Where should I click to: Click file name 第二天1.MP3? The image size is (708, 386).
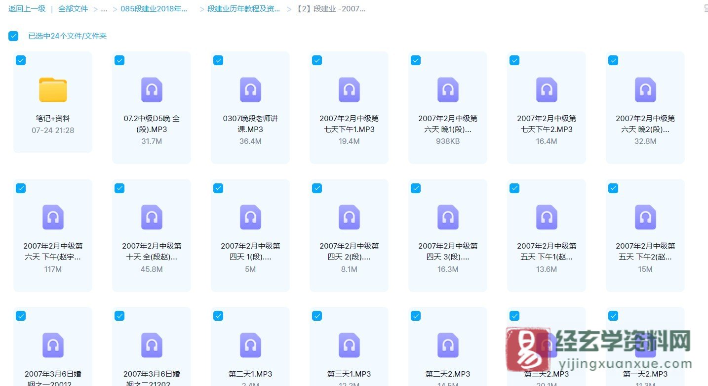[x=250, y=374]
